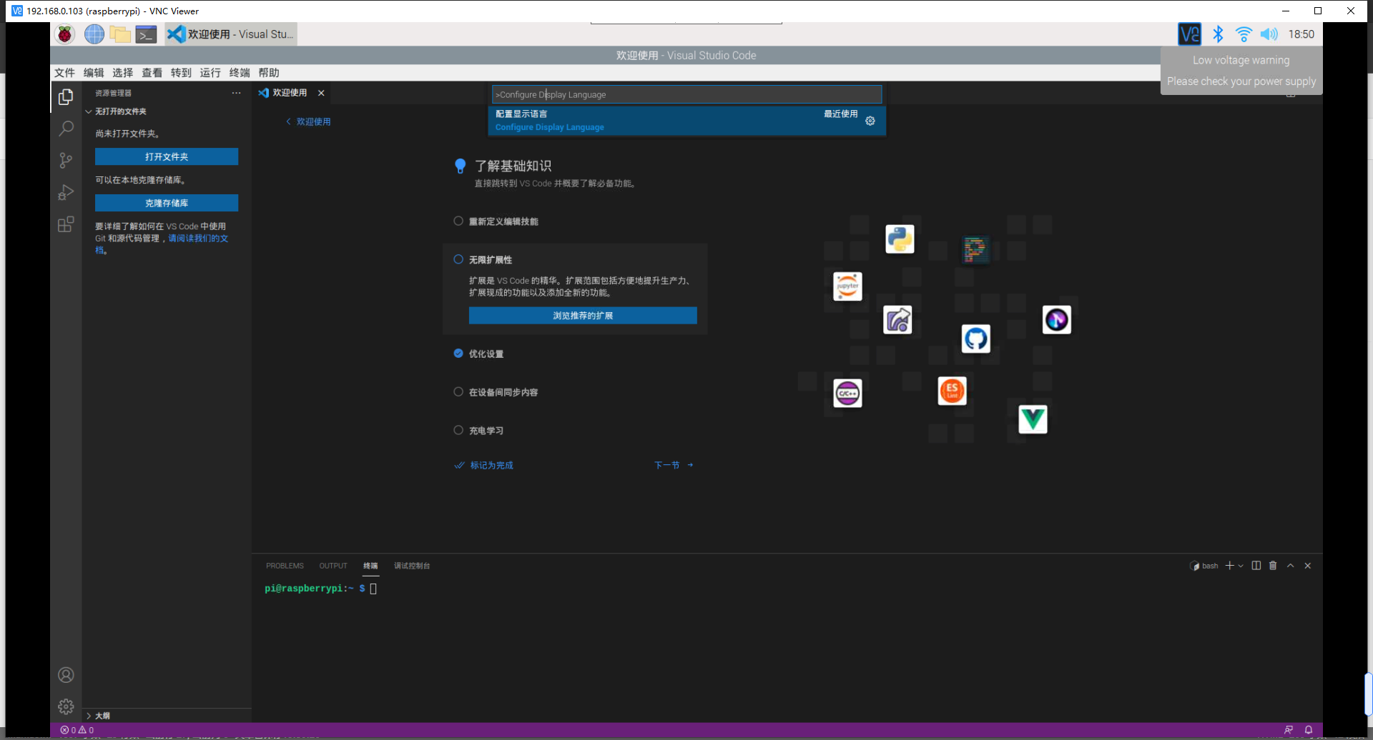Open the Source Control view
This screenshot has height=740, width=1373.
coord(66,161)
